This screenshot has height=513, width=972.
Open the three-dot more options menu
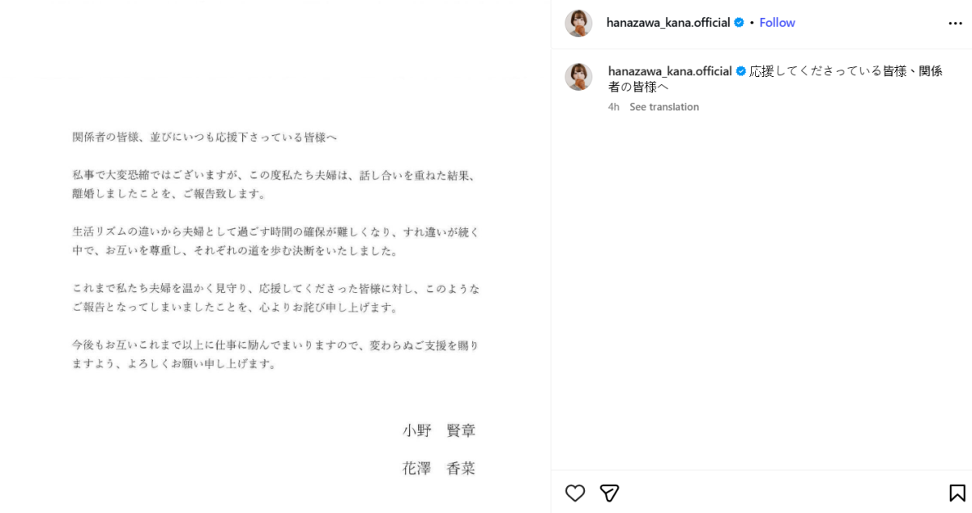[x=955, y=23]
